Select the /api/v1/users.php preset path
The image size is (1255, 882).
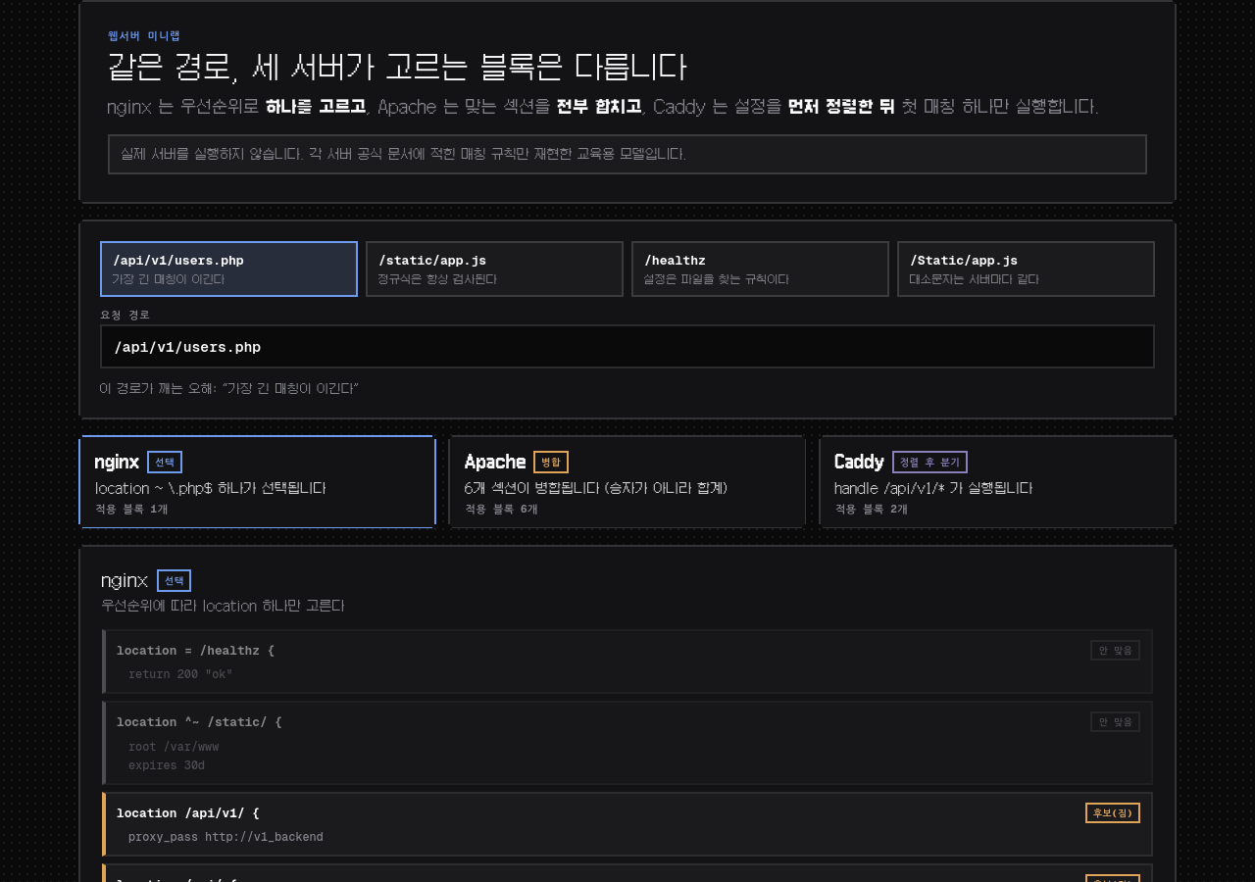coord(228,269)
